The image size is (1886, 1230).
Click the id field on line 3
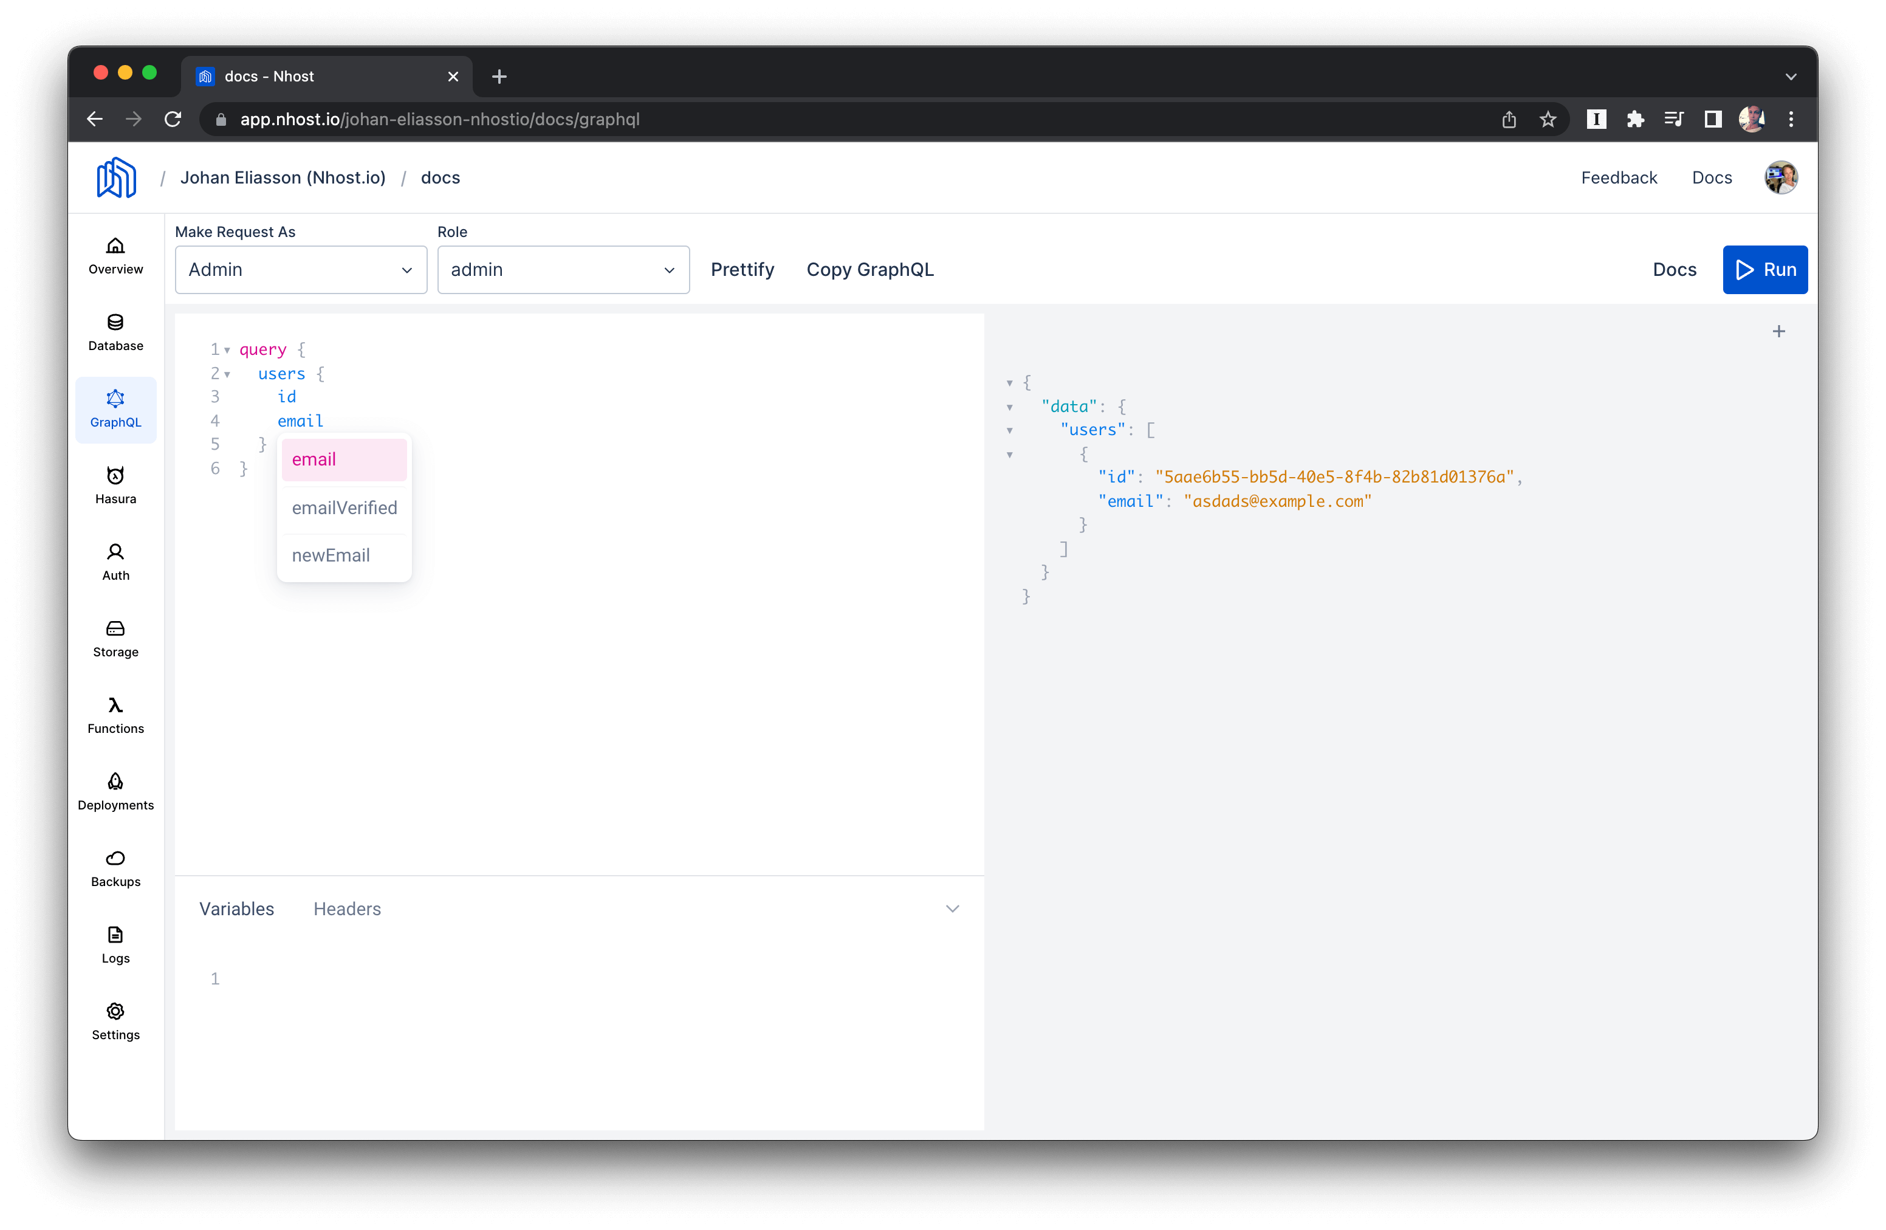pos(287,397)
